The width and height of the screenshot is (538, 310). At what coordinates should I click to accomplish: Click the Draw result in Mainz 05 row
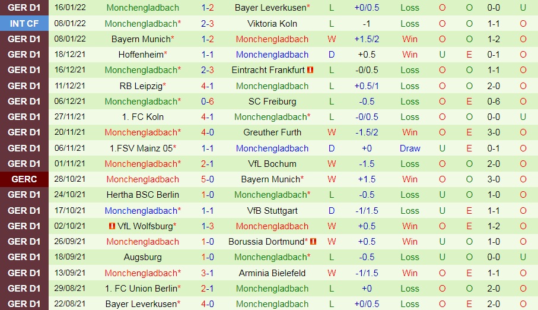(x=410, y=148)
